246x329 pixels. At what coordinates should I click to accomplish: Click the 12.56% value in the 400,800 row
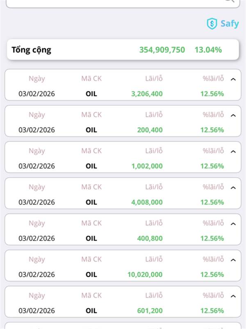[x=212, y=239]
